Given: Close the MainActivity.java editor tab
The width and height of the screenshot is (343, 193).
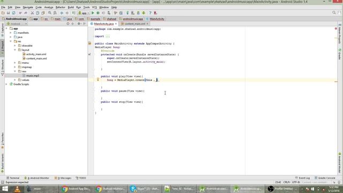Looking at the screenshot, I should click(116, 24).
